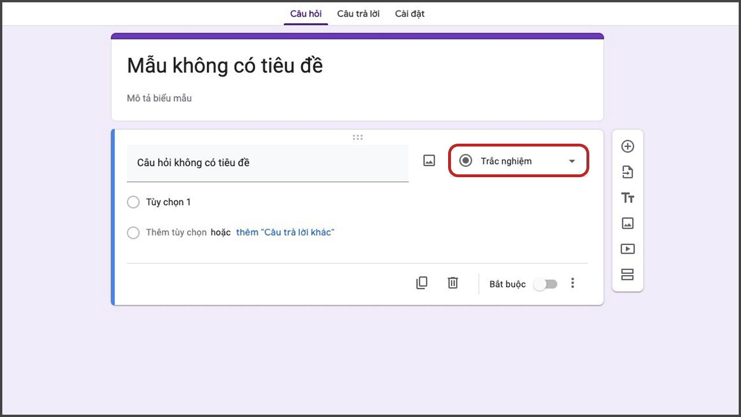Edit the Câu hỏi không có tiêu đề field
Image resolution: width=741 pixels, height=417 pixels.
(x=267, y=163)
